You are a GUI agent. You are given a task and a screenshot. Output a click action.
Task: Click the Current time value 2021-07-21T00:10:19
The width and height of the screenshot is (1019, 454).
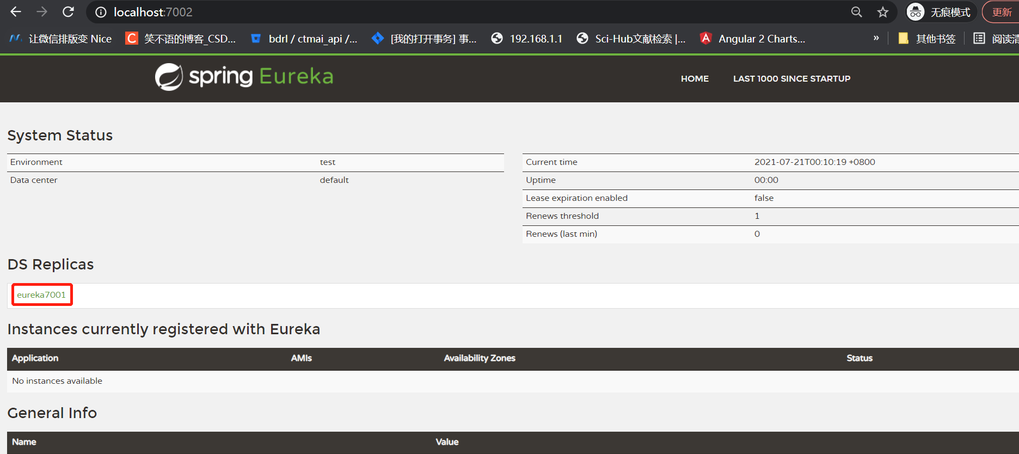814,162
